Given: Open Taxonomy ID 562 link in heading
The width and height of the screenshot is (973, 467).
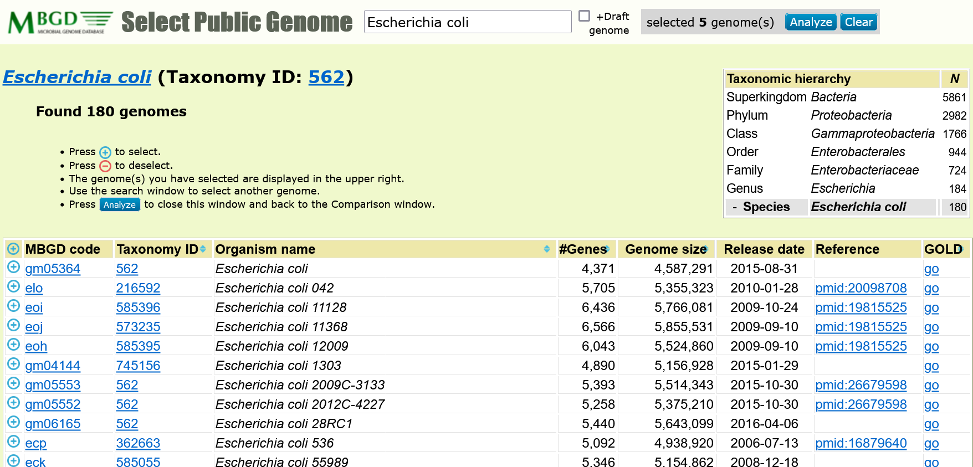Looking at the screenshot, I should (326, 77).
